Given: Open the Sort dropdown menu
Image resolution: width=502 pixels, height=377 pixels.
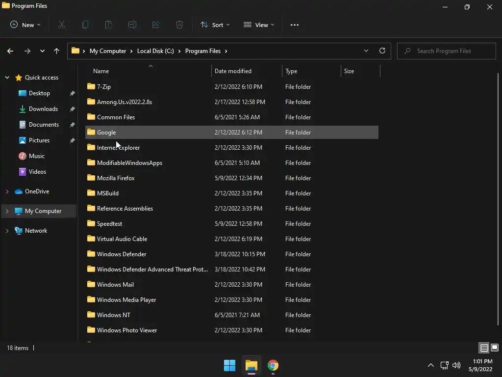Looking at the screenshot, I should coord(215,25).
